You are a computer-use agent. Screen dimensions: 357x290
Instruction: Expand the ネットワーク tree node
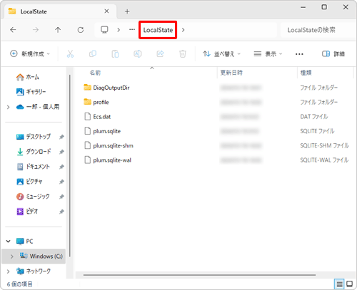click(9, 271)
